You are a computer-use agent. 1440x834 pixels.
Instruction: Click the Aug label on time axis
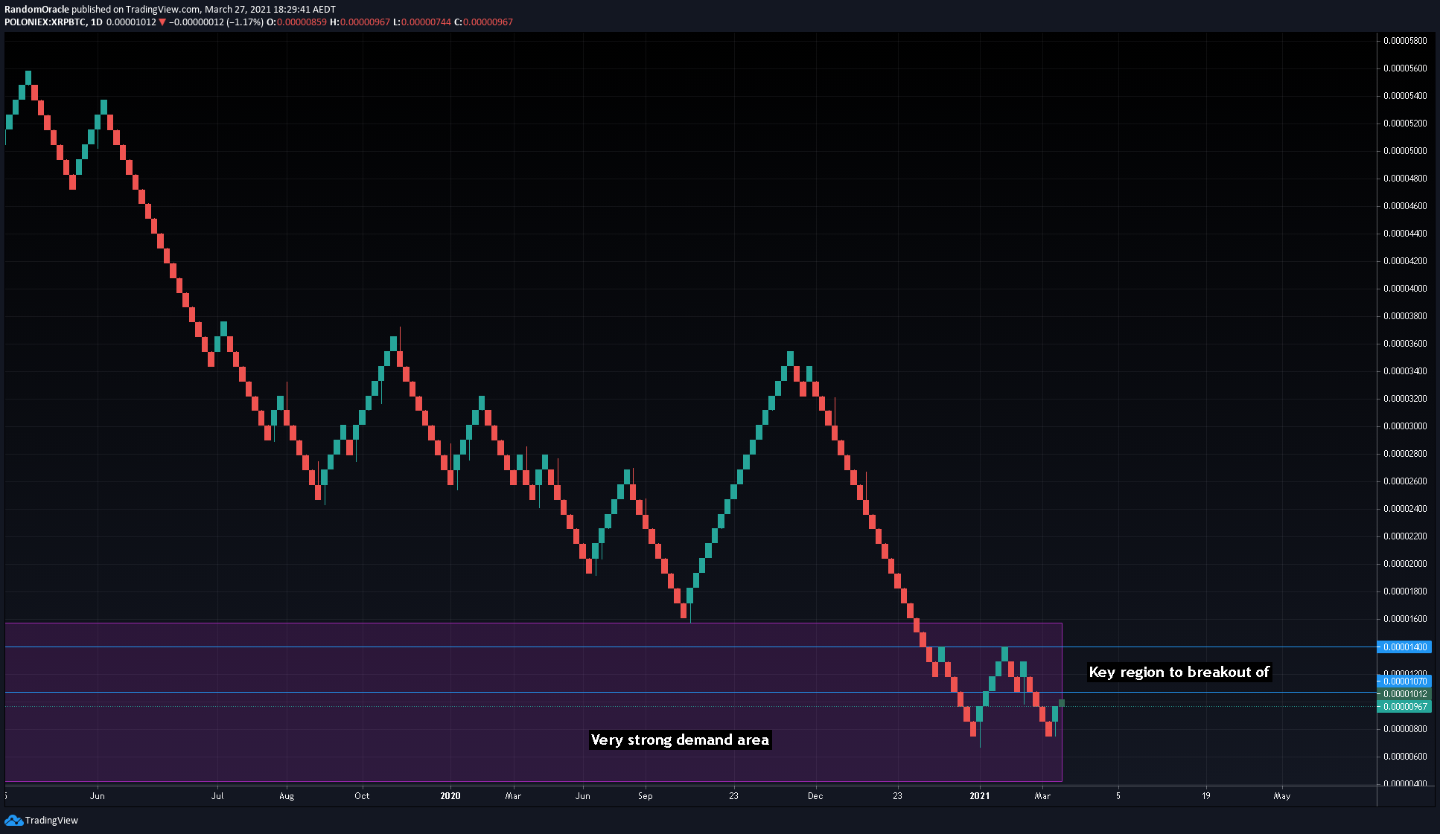pos(287,795)
